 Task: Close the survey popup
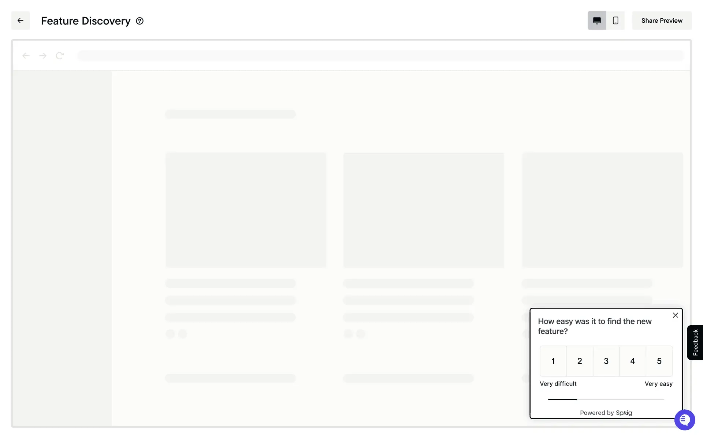tap(676, 315)
